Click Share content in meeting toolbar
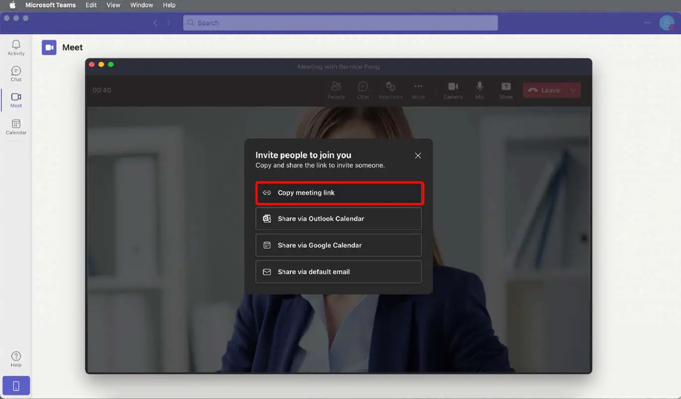681x399 pixels. coord(506,90)
